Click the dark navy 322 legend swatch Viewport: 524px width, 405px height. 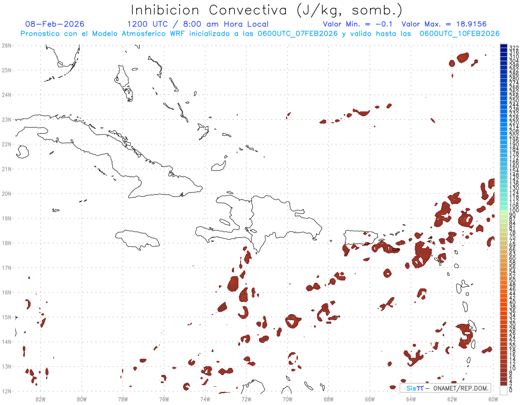coord(503,46)
